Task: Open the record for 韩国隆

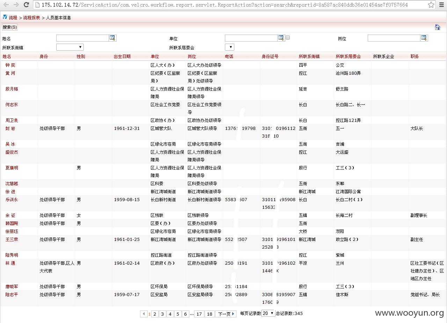Action: click(x=12, y=223)
